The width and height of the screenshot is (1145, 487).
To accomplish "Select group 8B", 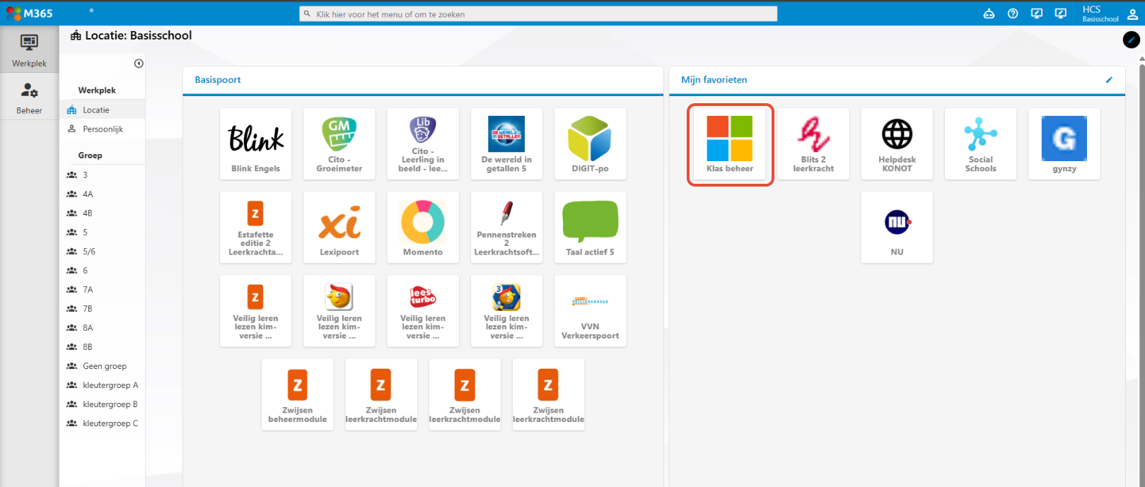I will pos(102,346).
